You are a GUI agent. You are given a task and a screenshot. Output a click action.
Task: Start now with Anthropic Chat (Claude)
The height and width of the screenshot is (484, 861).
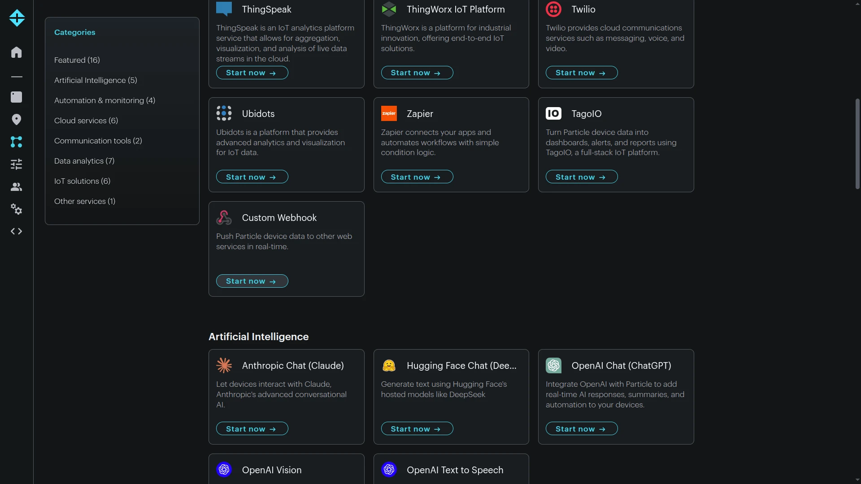pyautogui.click(x=252, y=429)
